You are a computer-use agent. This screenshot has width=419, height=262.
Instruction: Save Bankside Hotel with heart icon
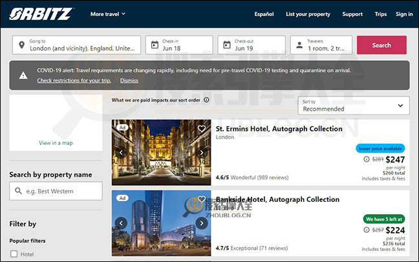[x=202, y=199]
